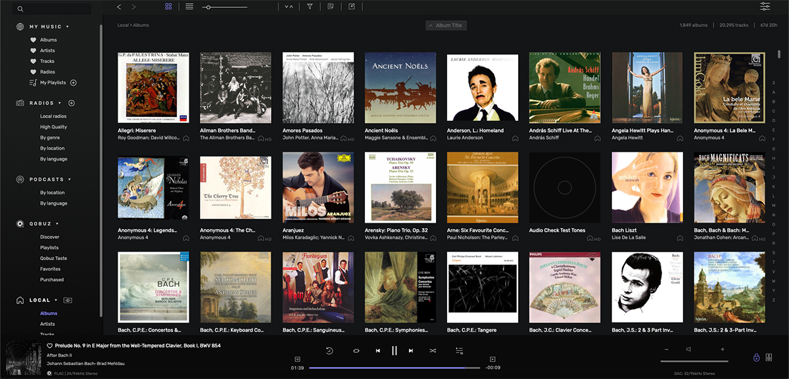
Task: Open the metadata editor note icon
Action: pyautogui.click(x=331, y=7)
